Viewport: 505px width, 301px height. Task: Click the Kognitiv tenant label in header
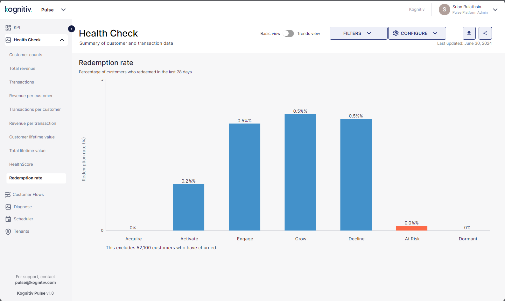[x=417, y=10]
